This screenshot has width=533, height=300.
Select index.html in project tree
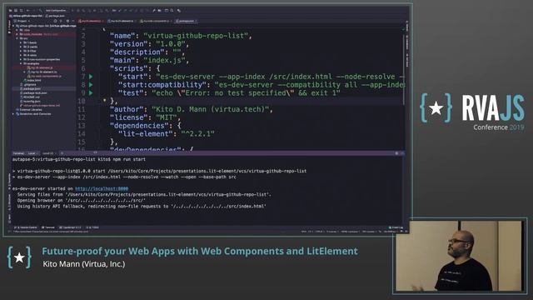tap(33, 80)
